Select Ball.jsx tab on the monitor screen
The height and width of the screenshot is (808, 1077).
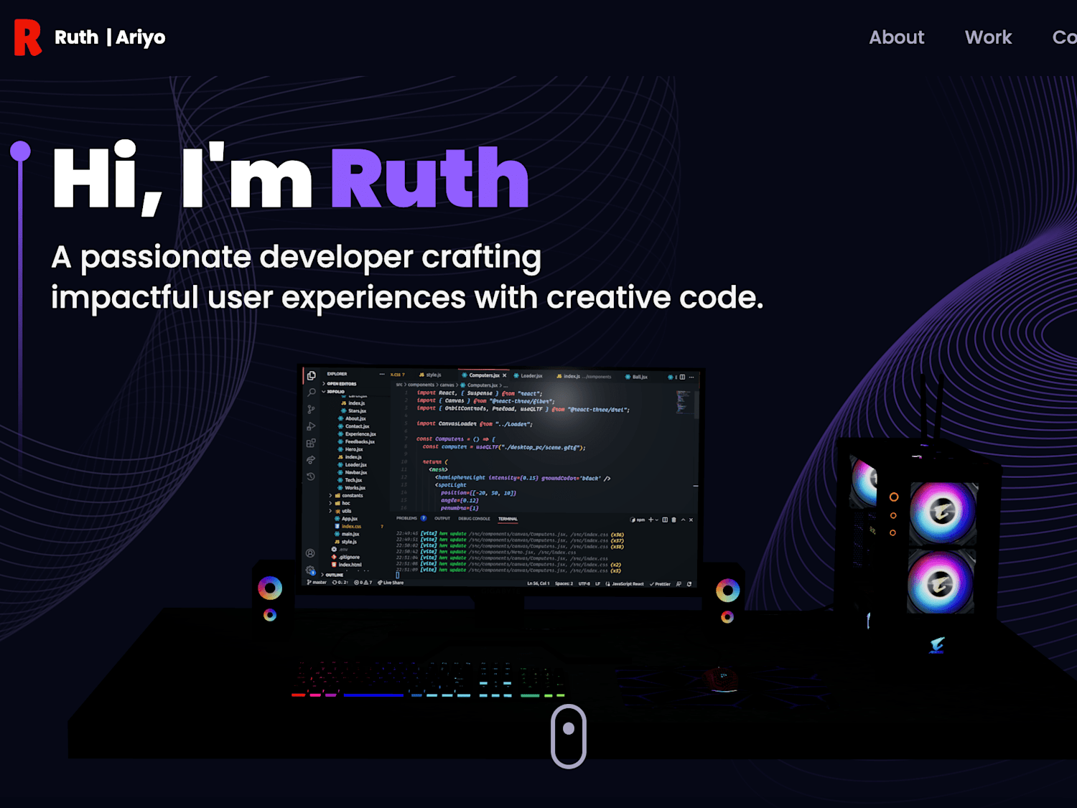point(636,377)
